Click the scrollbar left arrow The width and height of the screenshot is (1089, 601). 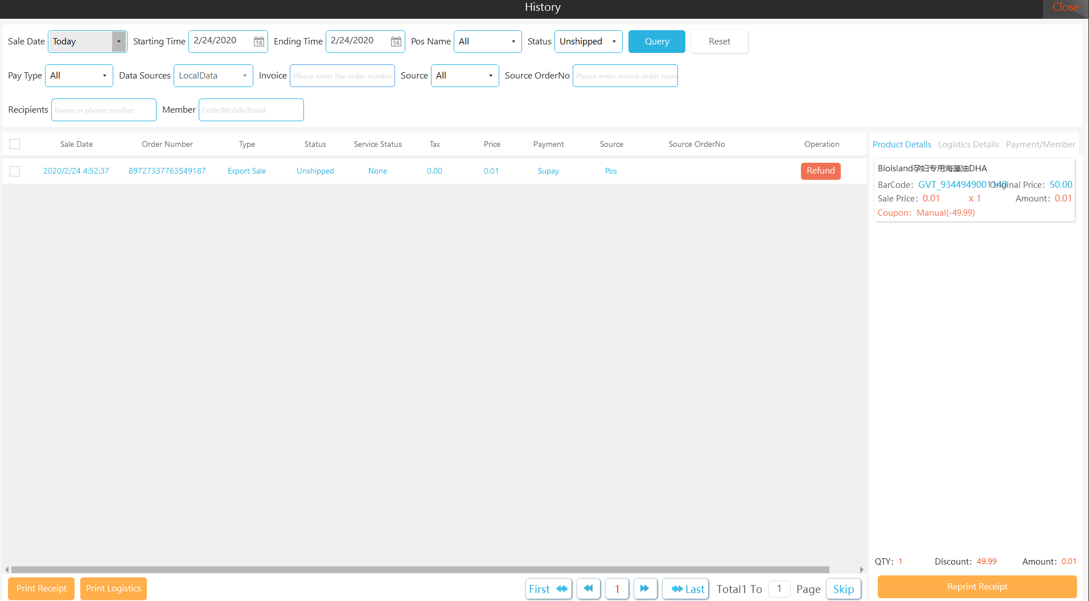click(x=7, y=570)
